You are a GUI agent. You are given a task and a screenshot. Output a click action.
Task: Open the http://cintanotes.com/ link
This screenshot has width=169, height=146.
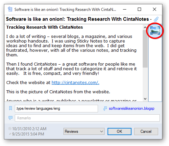[x=75, y=82]
